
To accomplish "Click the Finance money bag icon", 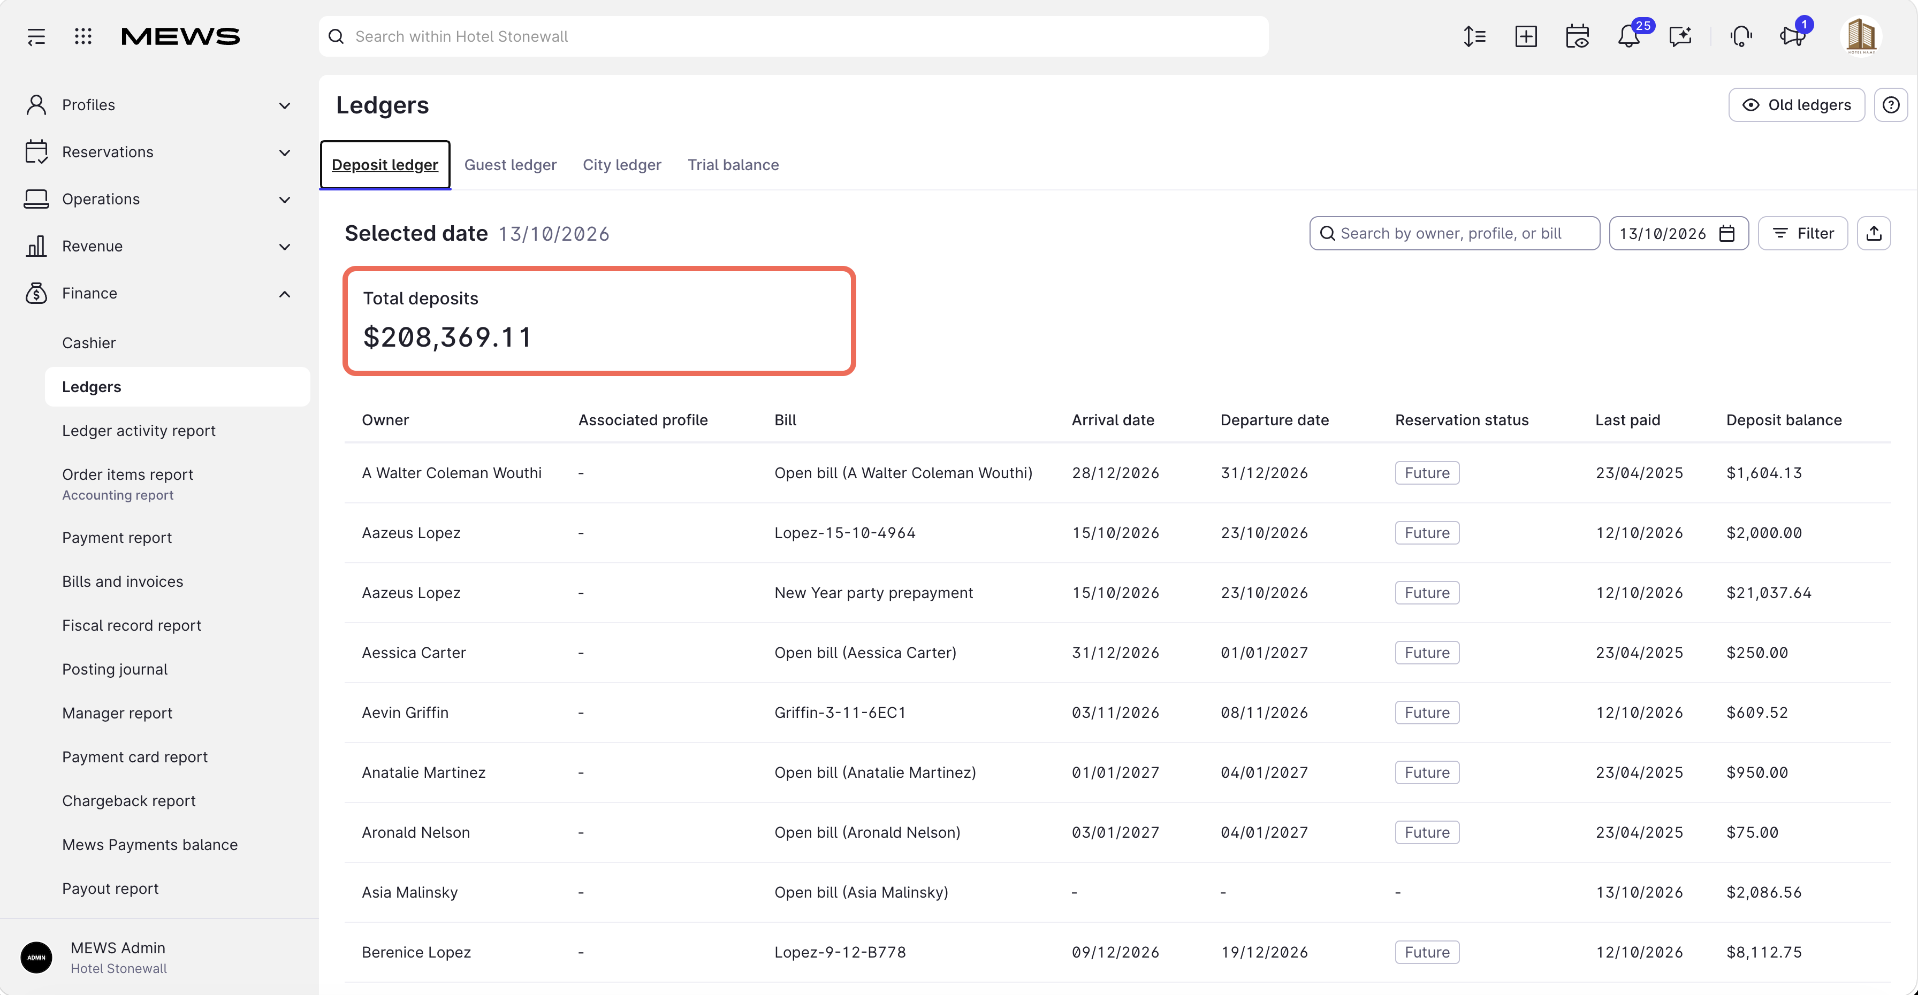I will pos(36,293).
